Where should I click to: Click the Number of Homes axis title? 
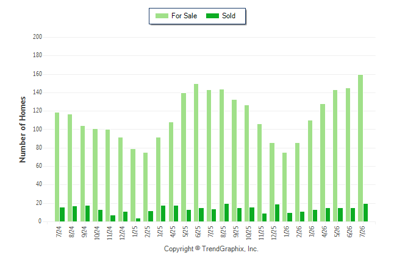point(23,130)
